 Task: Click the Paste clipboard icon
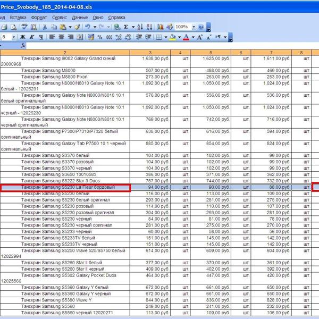coord(63,27)
